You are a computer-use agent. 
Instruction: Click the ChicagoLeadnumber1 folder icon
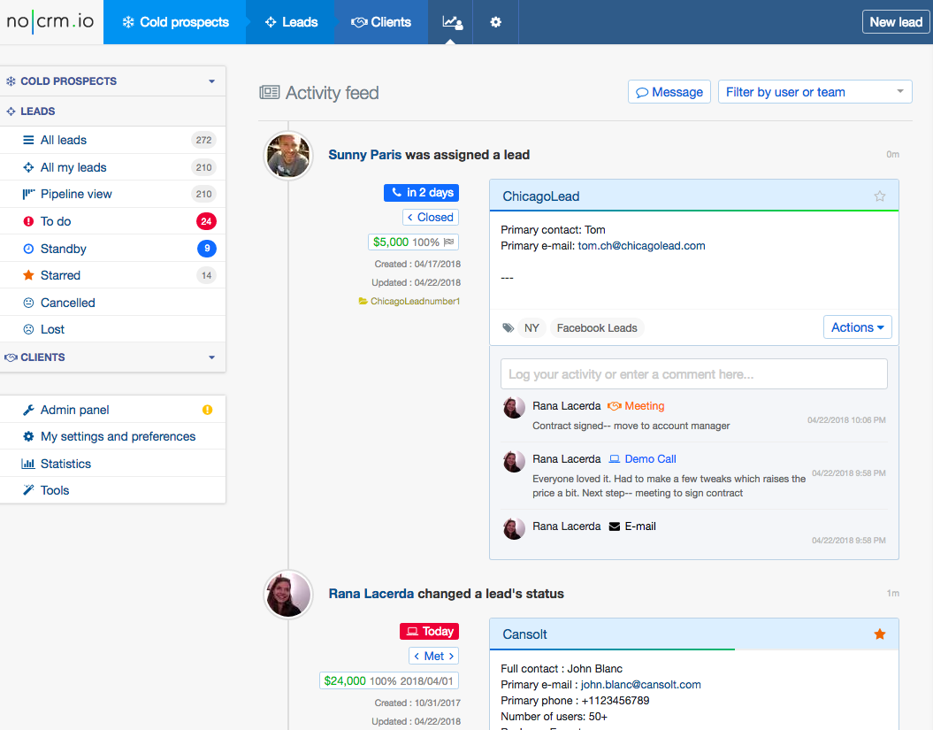[x=363, y=301]
